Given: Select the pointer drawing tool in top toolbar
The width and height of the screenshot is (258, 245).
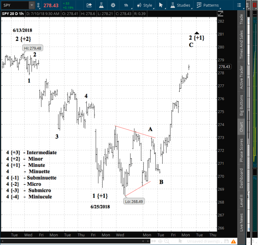Looking at the screenshot, I should (x=161, y=5).
